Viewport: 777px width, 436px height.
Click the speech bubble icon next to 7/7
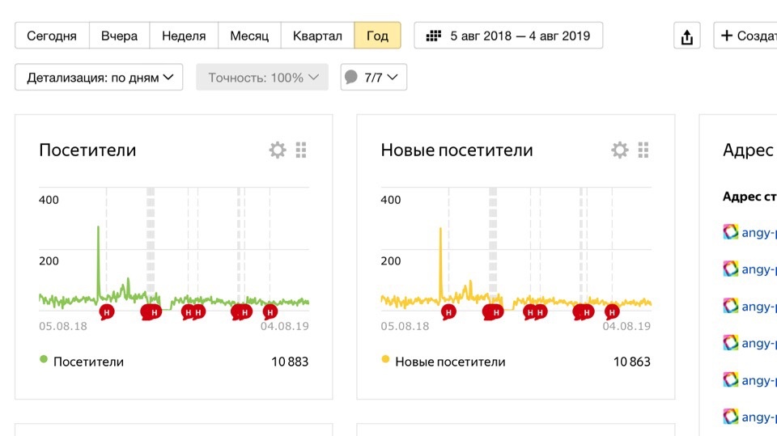coord(350,77)
